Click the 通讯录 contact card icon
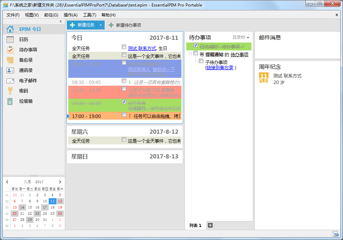The height and width of the screenshot is (240, 343). (10, 70)
